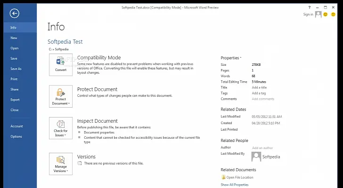This screenshot has height=188, width=343.
Task: Click the Document properties bullet item
Action: (99, 133)
